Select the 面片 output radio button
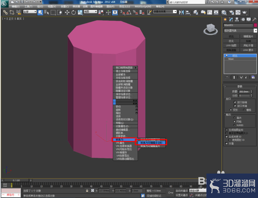 point(234,118)
